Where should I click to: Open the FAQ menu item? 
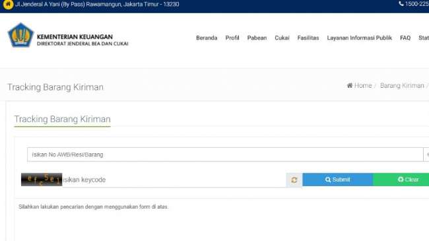tap(405, 38)
